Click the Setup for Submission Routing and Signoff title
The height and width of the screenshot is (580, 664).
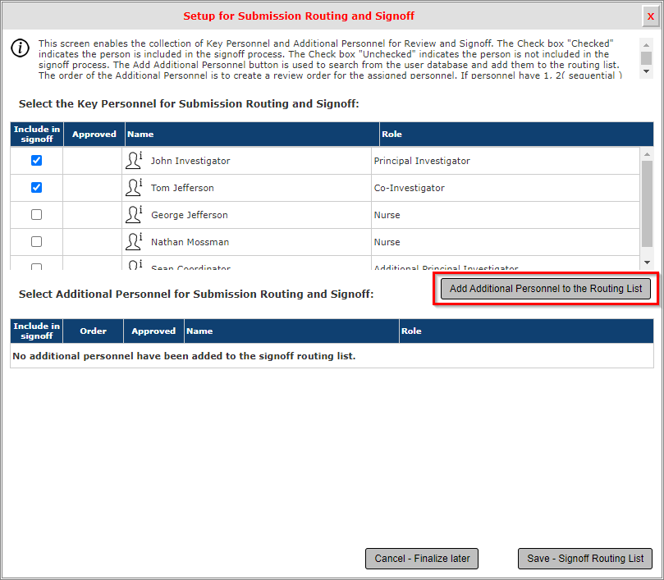coord(299,16)
